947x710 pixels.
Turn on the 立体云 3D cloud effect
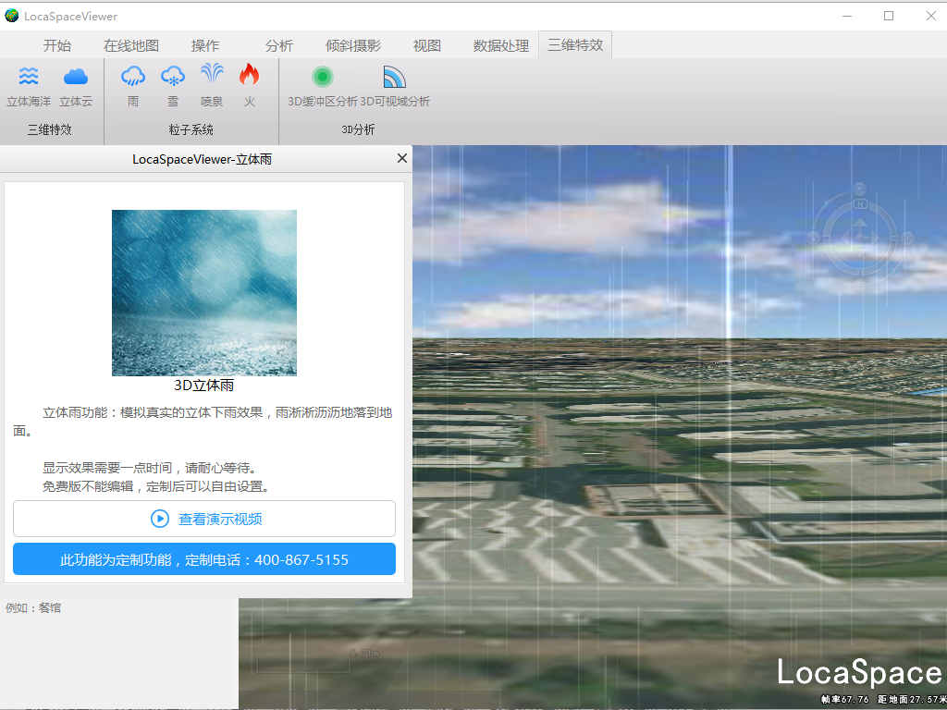76,87
